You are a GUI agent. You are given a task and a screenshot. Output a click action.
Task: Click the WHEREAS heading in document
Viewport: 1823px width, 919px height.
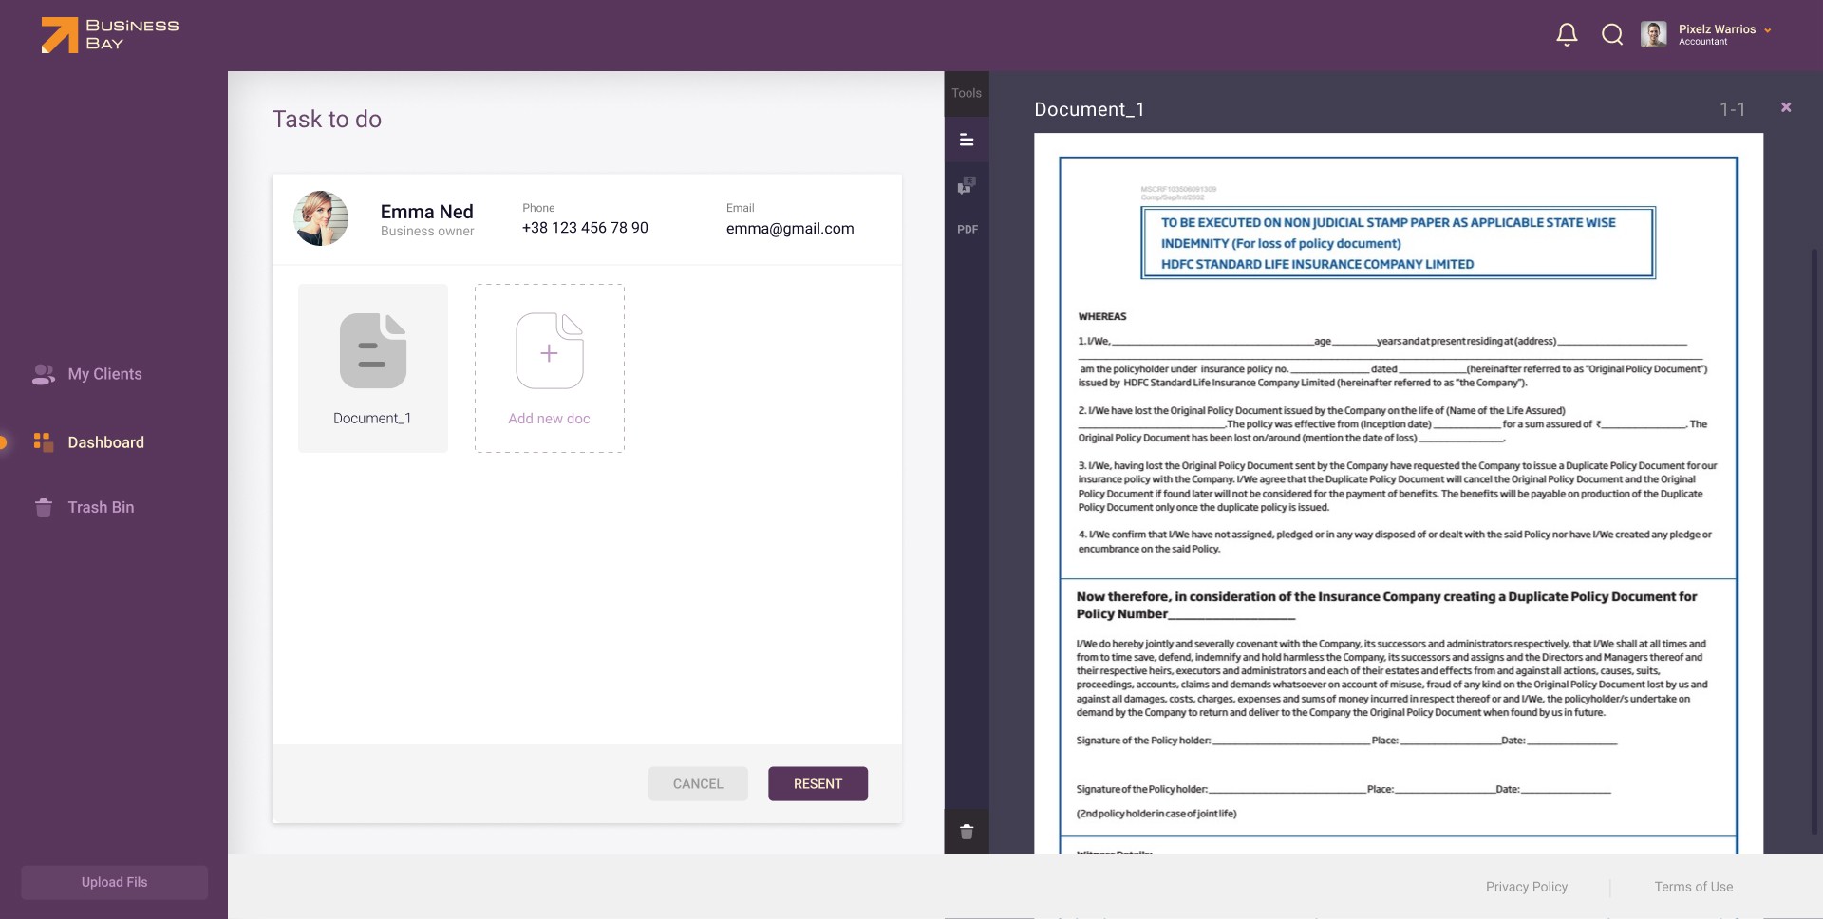(1102, 316)
